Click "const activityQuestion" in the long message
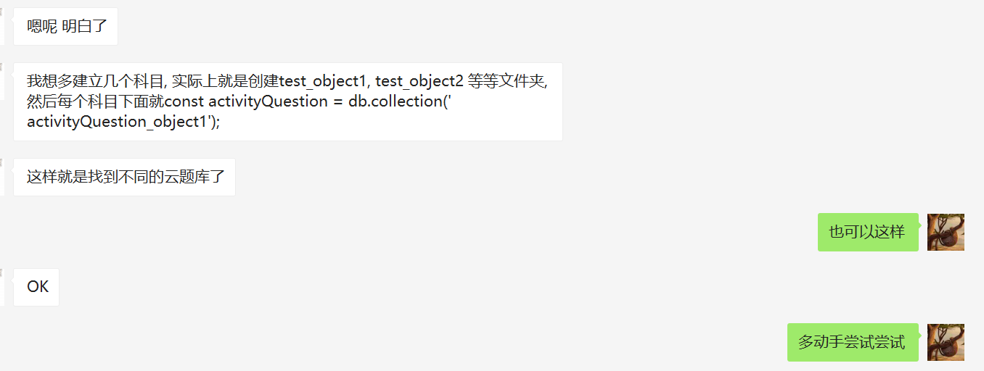 click(x=252, y=101)
